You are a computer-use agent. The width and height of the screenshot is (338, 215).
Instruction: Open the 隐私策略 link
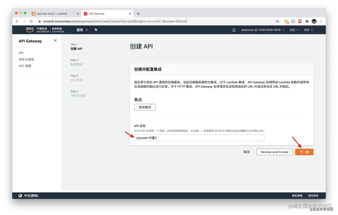(297, 196)
